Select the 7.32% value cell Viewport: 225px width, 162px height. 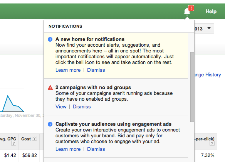208,155
